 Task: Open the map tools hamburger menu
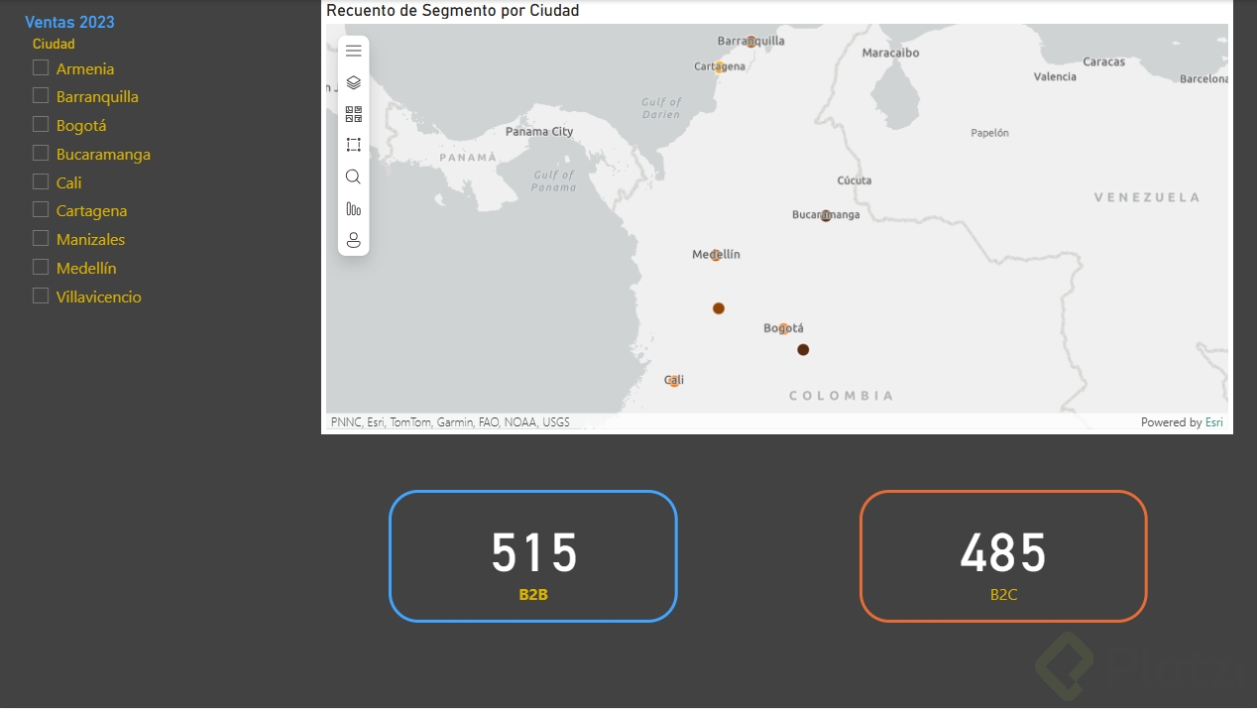(x=353, y=52)
